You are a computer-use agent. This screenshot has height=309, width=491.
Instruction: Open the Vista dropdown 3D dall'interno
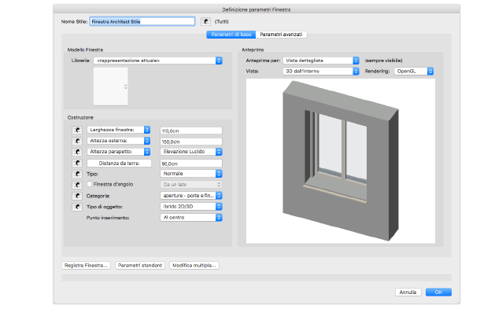pyautogui.click(x=321, y=72)
